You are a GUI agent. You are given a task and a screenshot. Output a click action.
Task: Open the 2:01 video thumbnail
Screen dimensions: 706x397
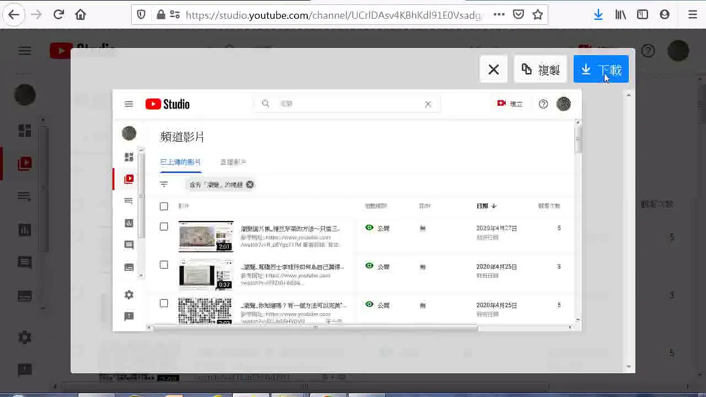click(206, 236)
